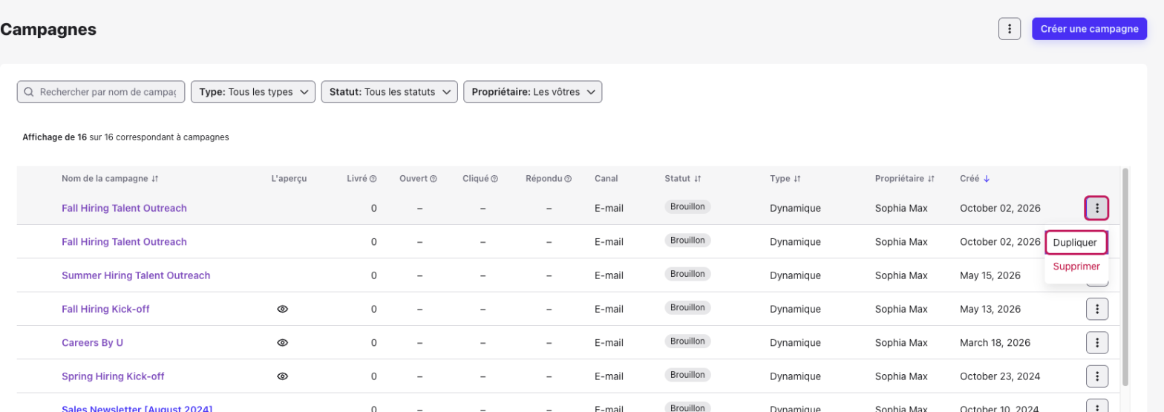Open the page options three-dot menu beside Créer une campagne
Screen dimensions: 1164x412
pyautogui.click(x=1009, y=29)
